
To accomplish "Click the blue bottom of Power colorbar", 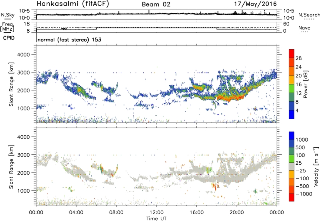I will point(292,114).
